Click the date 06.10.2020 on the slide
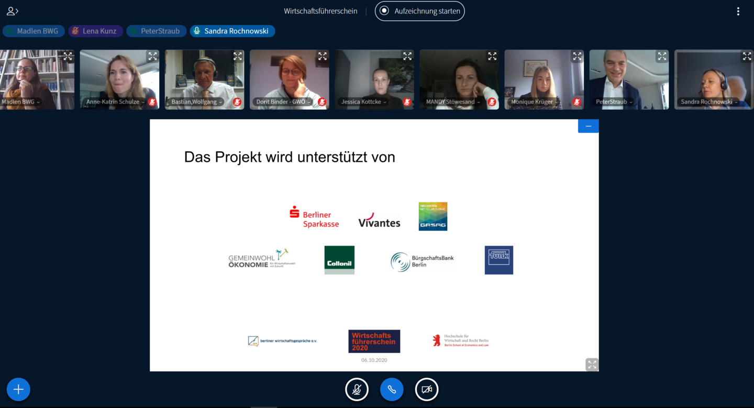 (374, 360)
